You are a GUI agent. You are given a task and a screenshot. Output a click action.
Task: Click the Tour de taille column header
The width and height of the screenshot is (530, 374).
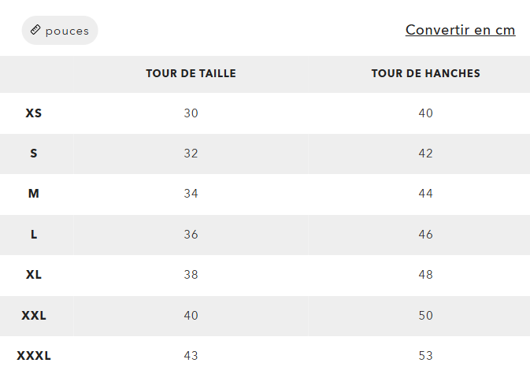point(191,74)
